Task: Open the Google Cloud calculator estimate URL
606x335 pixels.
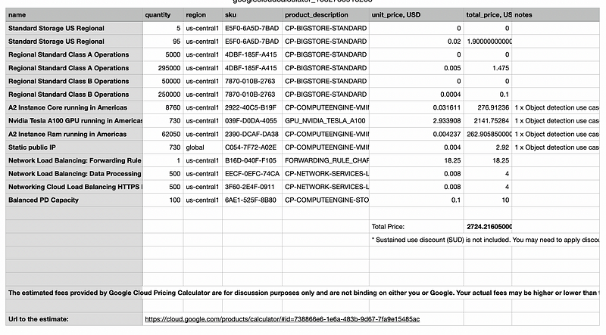Action: tap(282, 319)
